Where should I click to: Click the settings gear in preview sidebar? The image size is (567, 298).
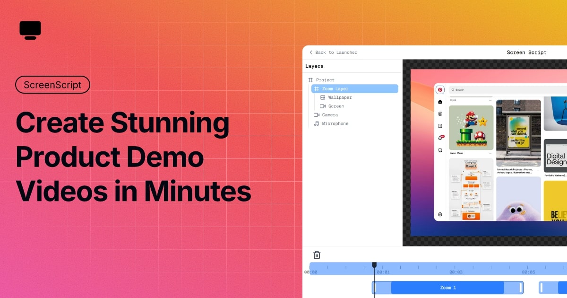tap(440, 214)
